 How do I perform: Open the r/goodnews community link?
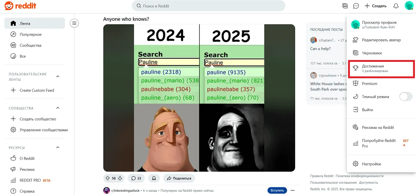(329, 75)
